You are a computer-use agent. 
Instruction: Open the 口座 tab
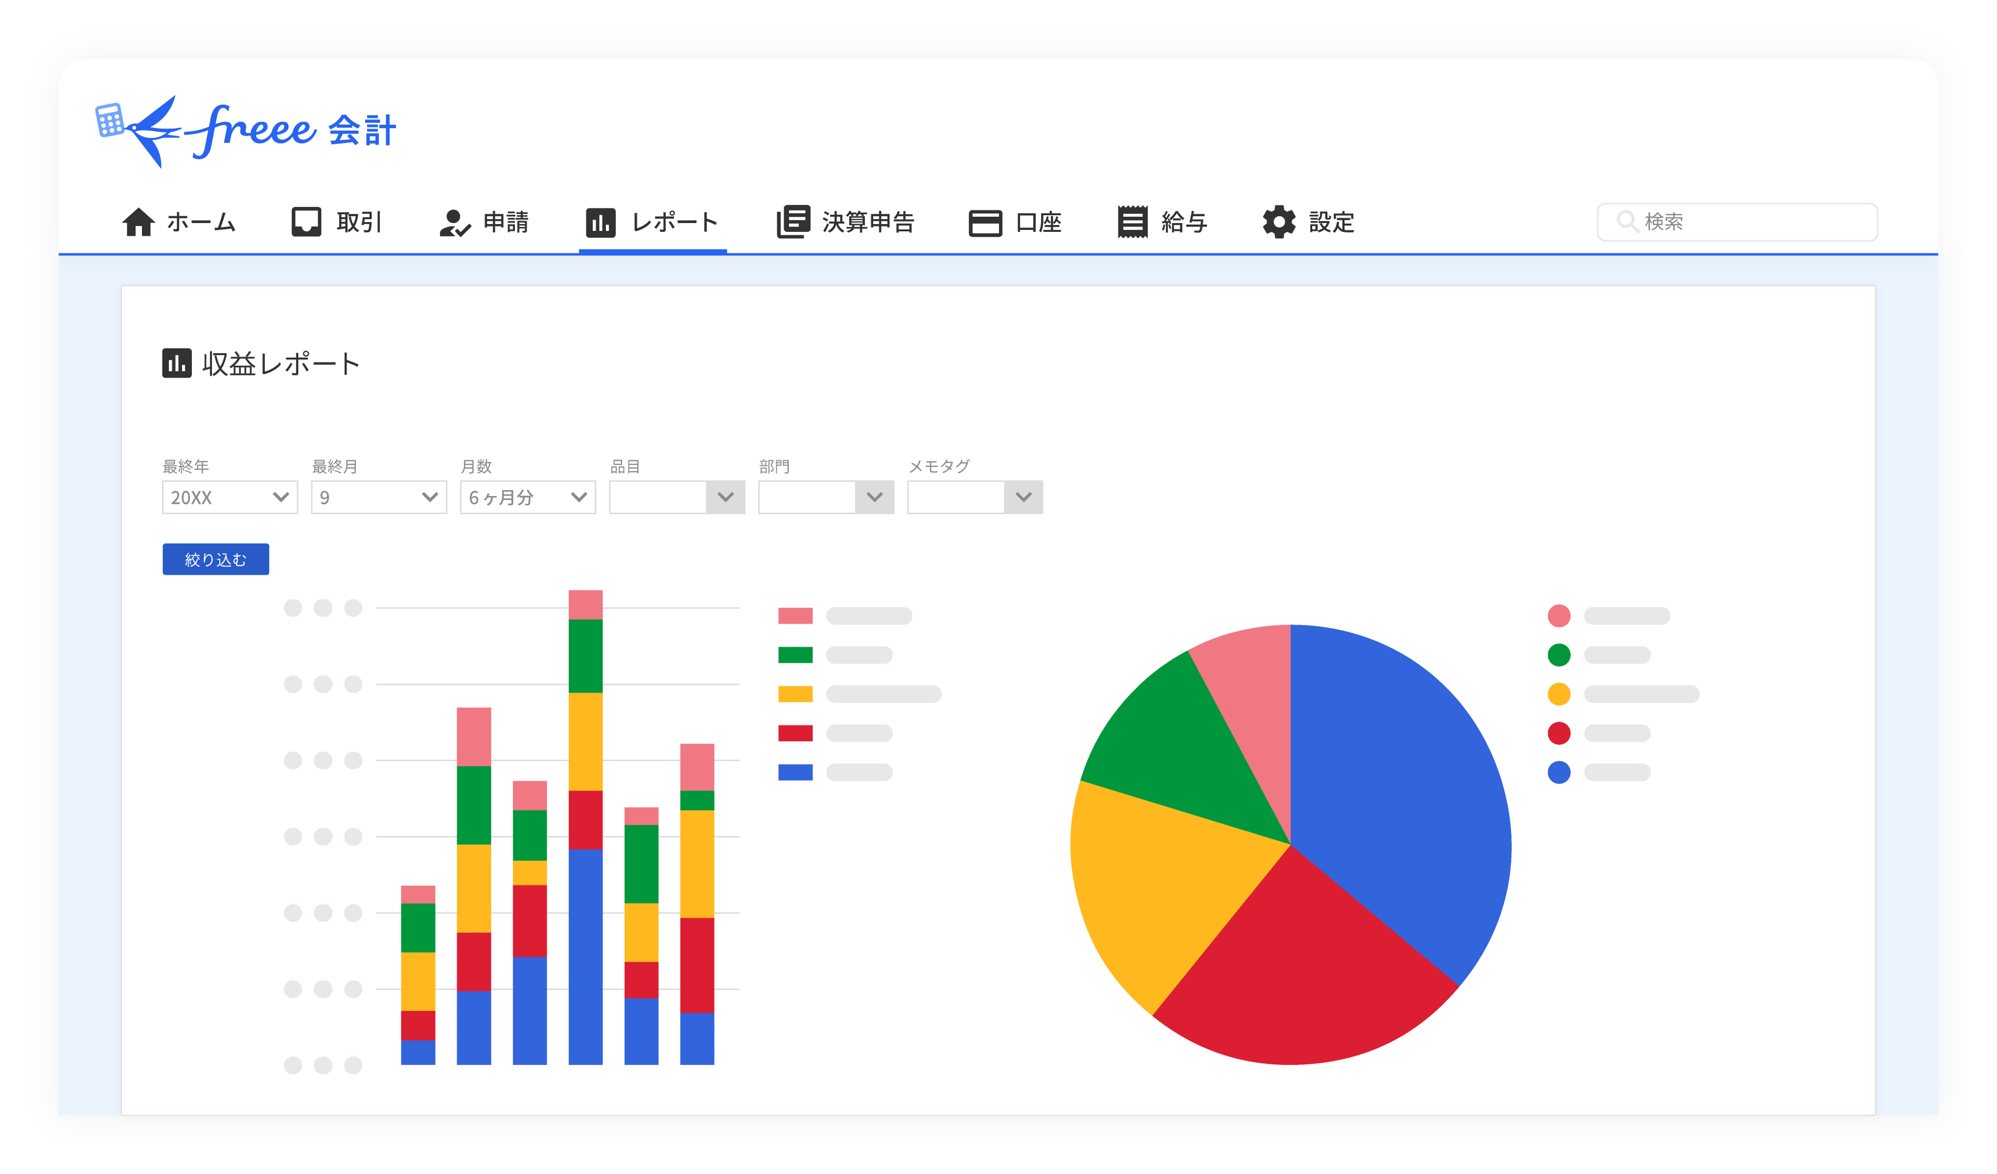1015,222
